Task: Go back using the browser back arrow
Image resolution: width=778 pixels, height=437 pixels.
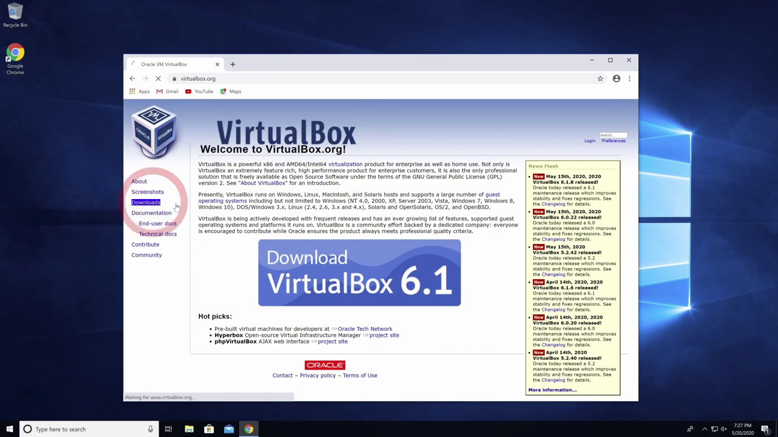Action: pyautogui.click(x=132, y=78)
